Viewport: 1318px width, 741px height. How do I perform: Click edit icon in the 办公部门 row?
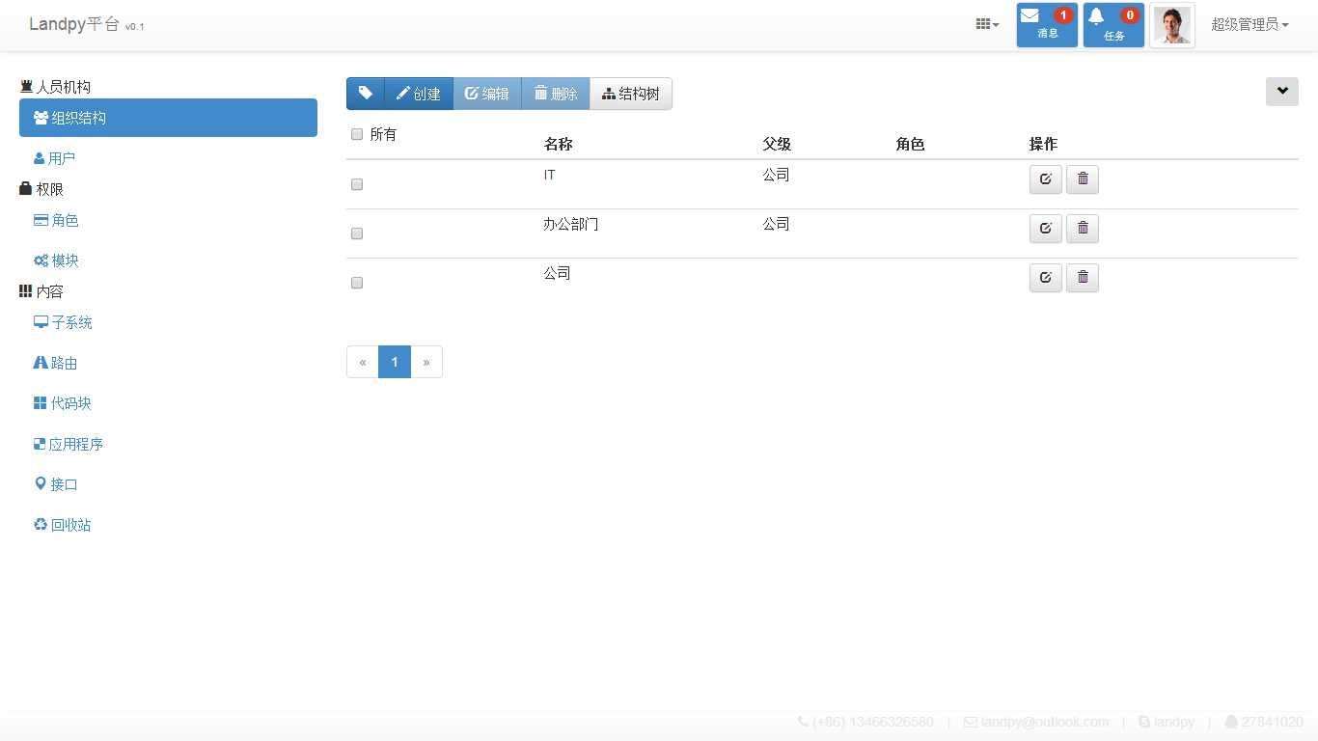coord(1046,229)
